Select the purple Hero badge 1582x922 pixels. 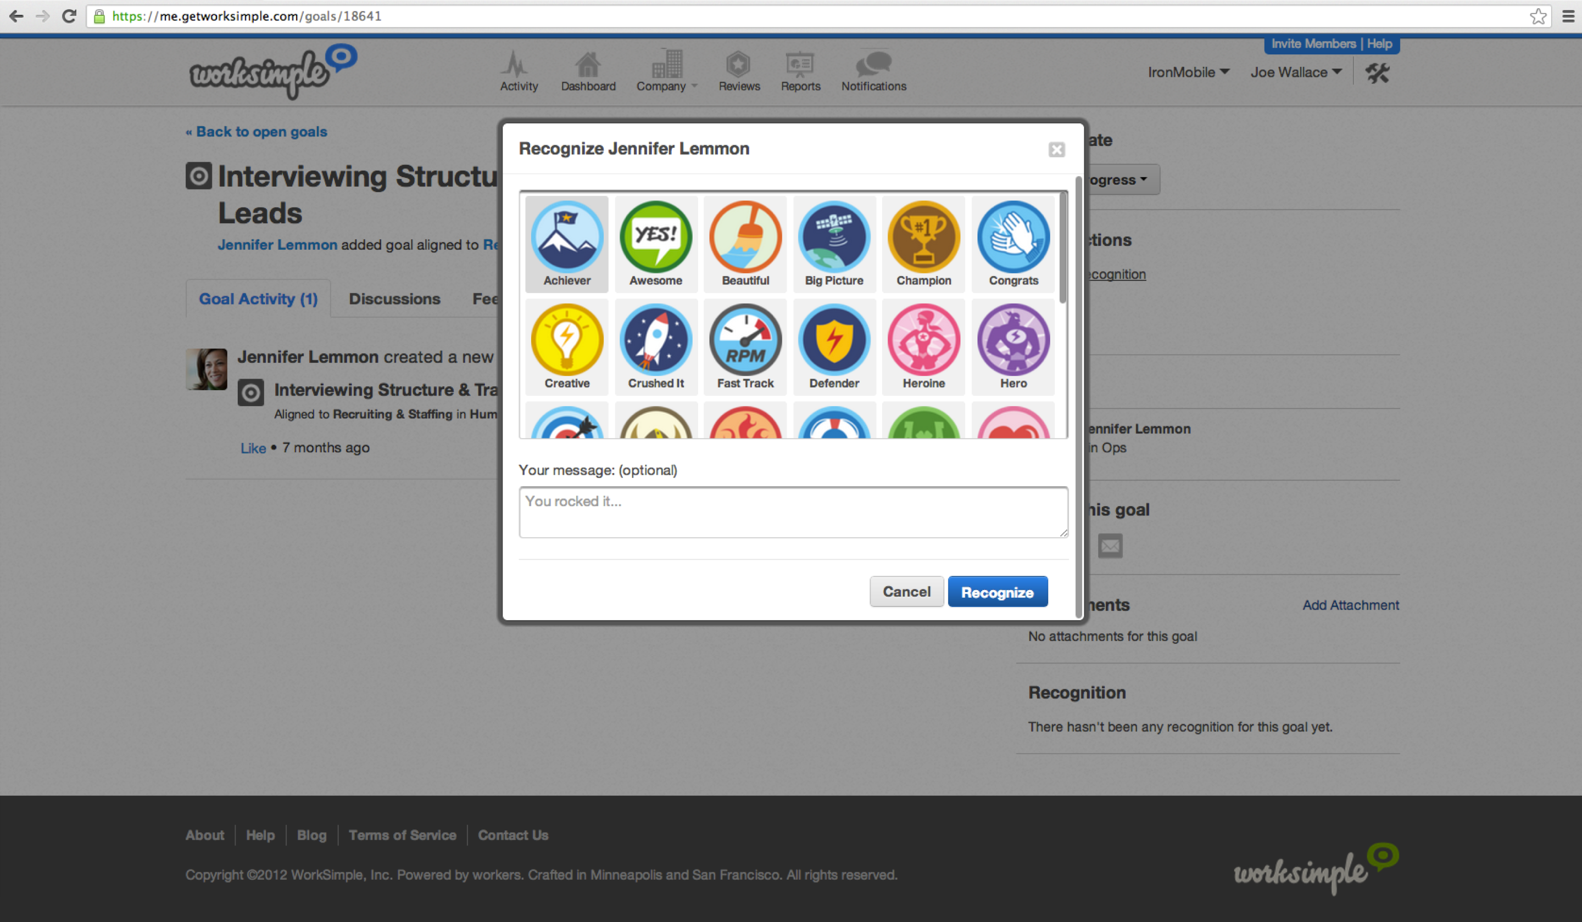(1012, 346)
